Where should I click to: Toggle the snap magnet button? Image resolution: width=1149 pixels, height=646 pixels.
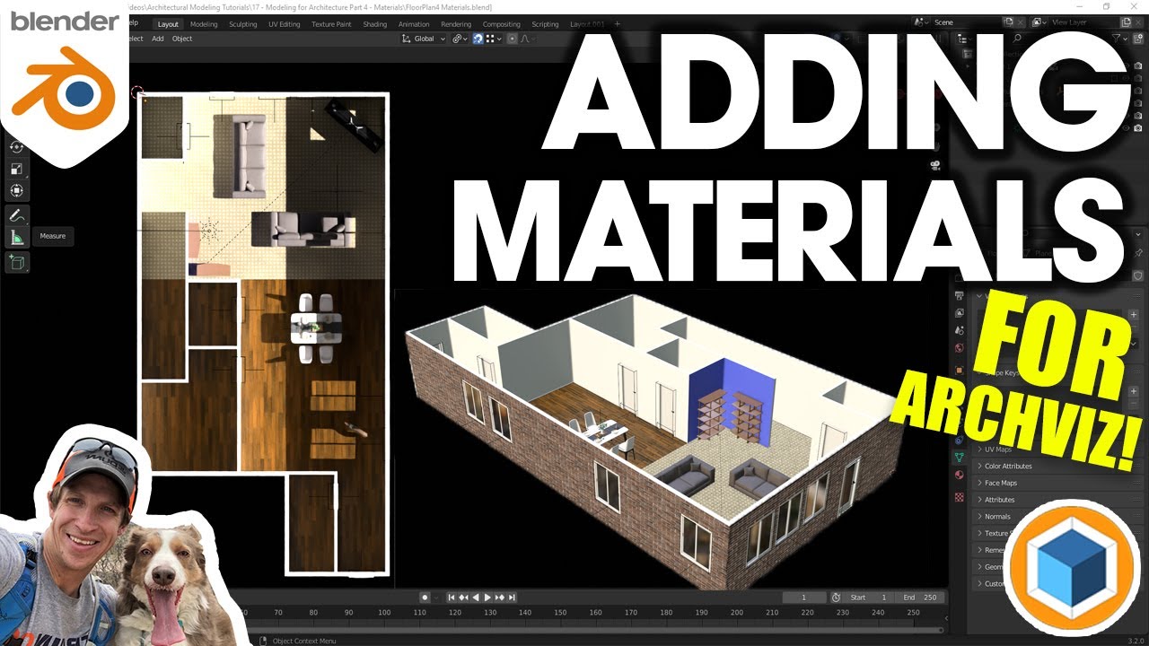pyautogui.click(x=478, y=39)
